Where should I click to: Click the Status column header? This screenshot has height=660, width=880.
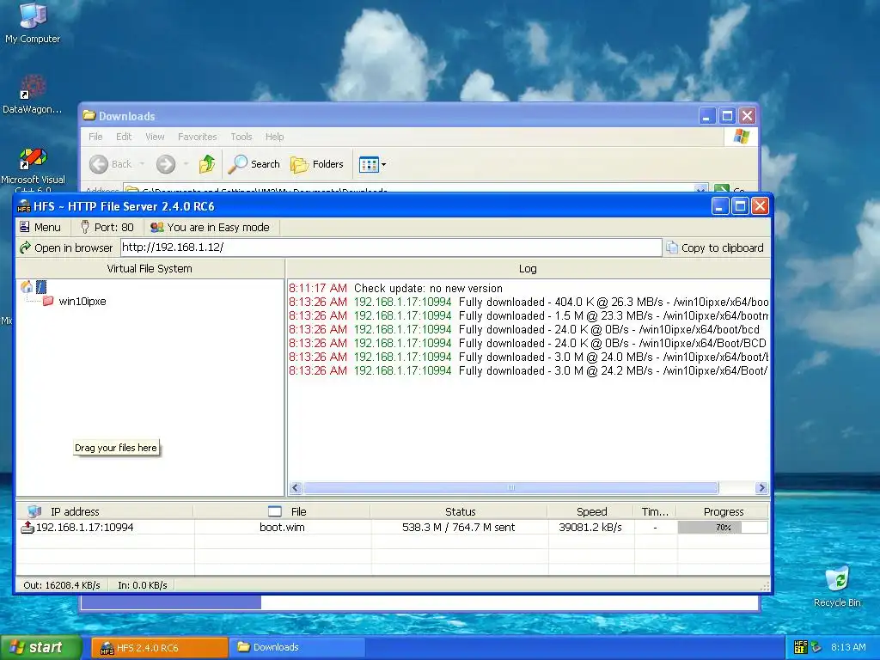(x=460, y=511)
